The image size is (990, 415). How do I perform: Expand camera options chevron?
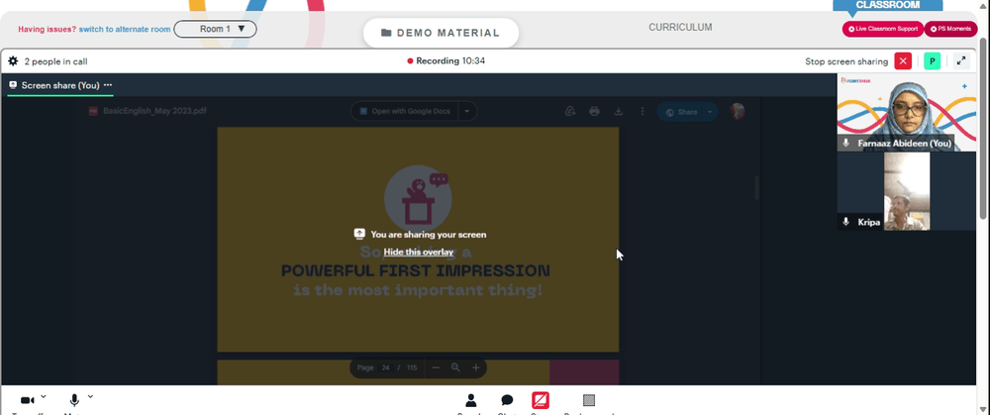pos(44,397)
